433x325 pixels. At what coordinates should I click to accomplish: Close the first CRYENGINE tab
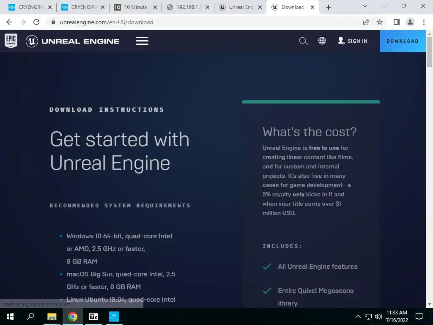(x=50, y=8)
